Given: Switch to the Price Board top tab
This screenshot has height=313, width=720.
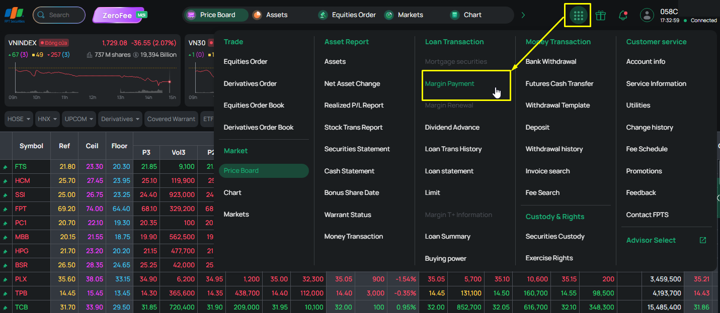Looking at the screenshot, I should pos(215,15).
